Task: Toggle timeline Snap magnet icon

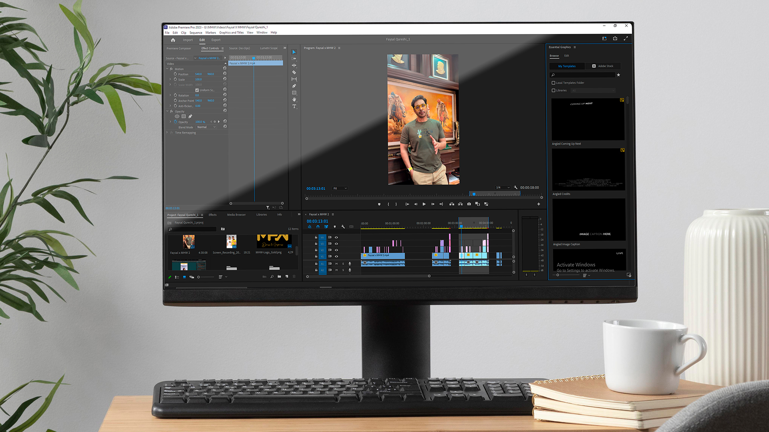Action: tap(318, 227)
